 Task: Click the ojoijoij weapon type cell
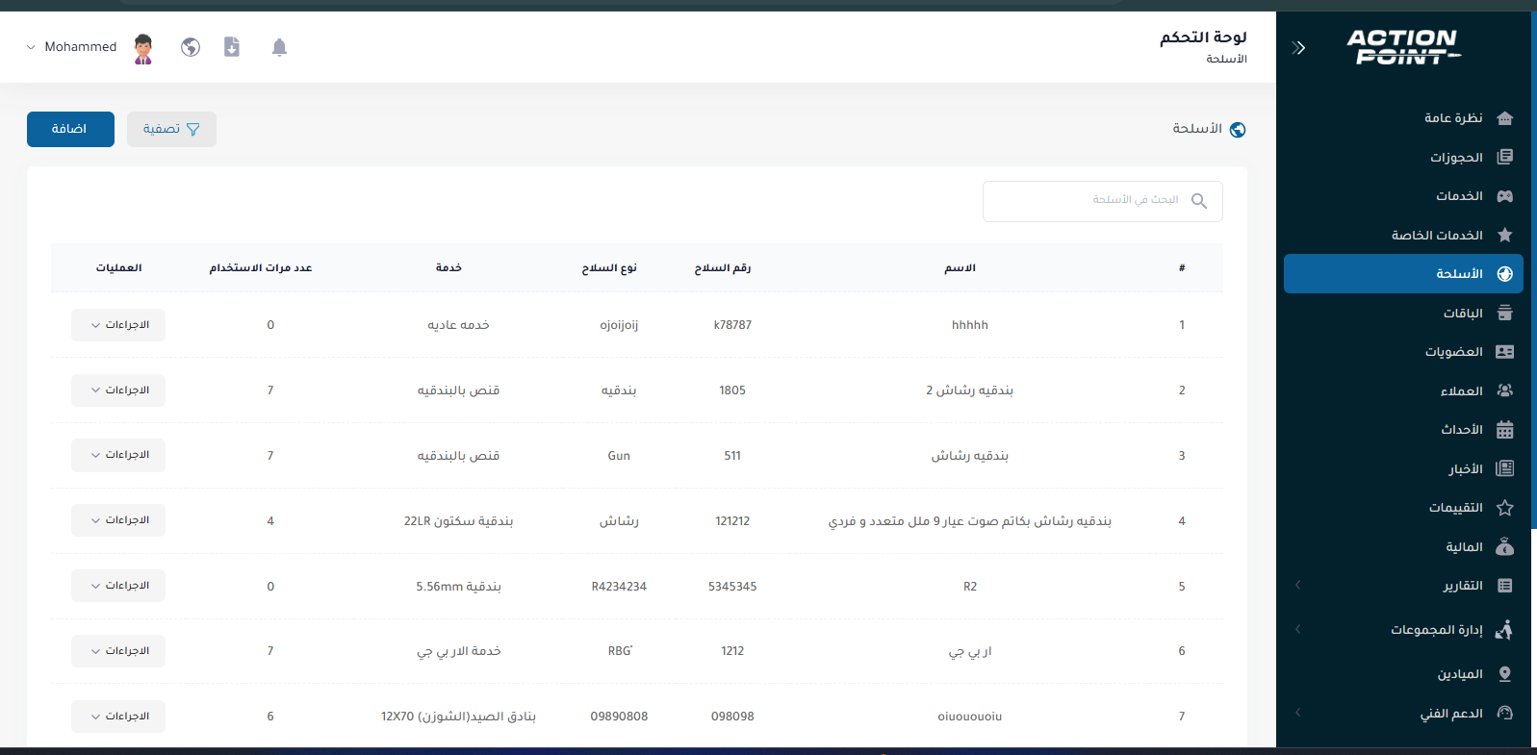619,325
